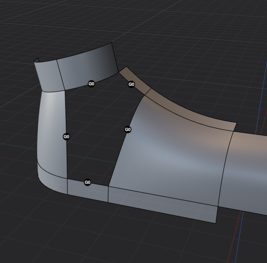The height and width of the screenshot is (263, 267).
Task: Select the long lower strip under the central patch
Action: click(163, 204)
